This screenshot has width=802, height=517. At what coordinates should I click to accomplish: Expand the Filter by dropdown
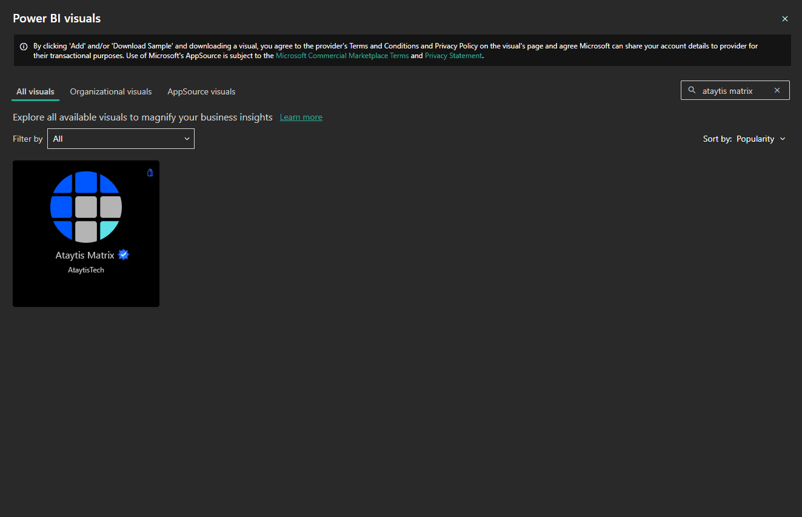click(x=121, y=139)
